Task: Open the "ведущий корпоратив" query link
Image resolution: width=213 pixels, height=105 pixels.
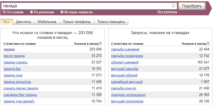Action: [127, 101]
